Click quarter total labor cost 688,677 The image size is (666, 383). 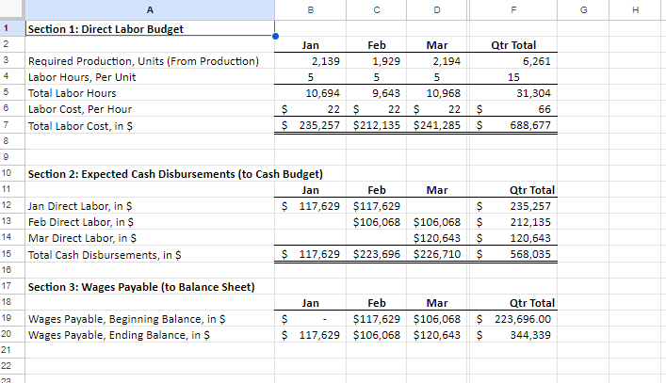(x=513, y=125)
